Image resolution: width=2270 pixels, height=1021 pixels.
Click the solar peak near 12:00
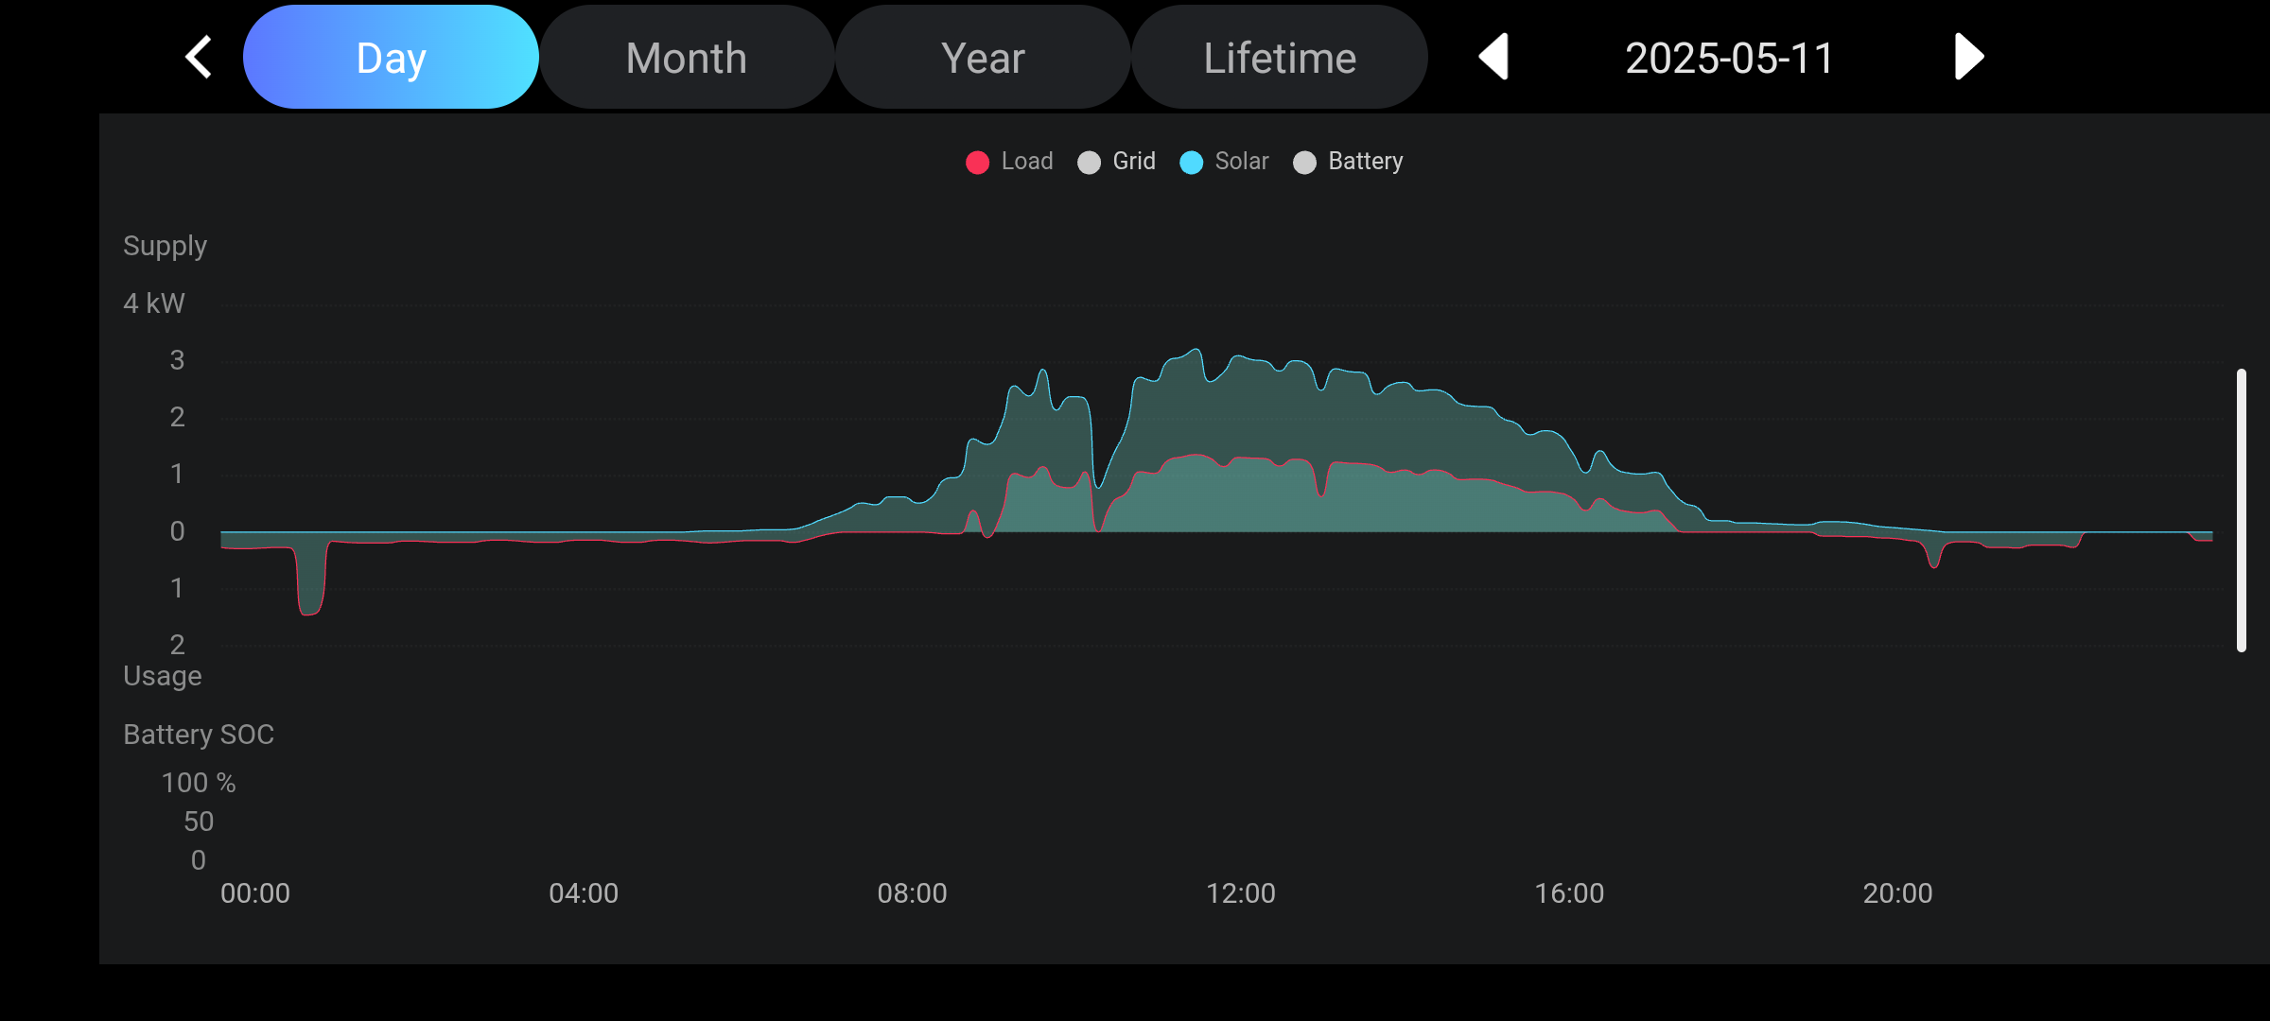click(x=1197, y=352)
